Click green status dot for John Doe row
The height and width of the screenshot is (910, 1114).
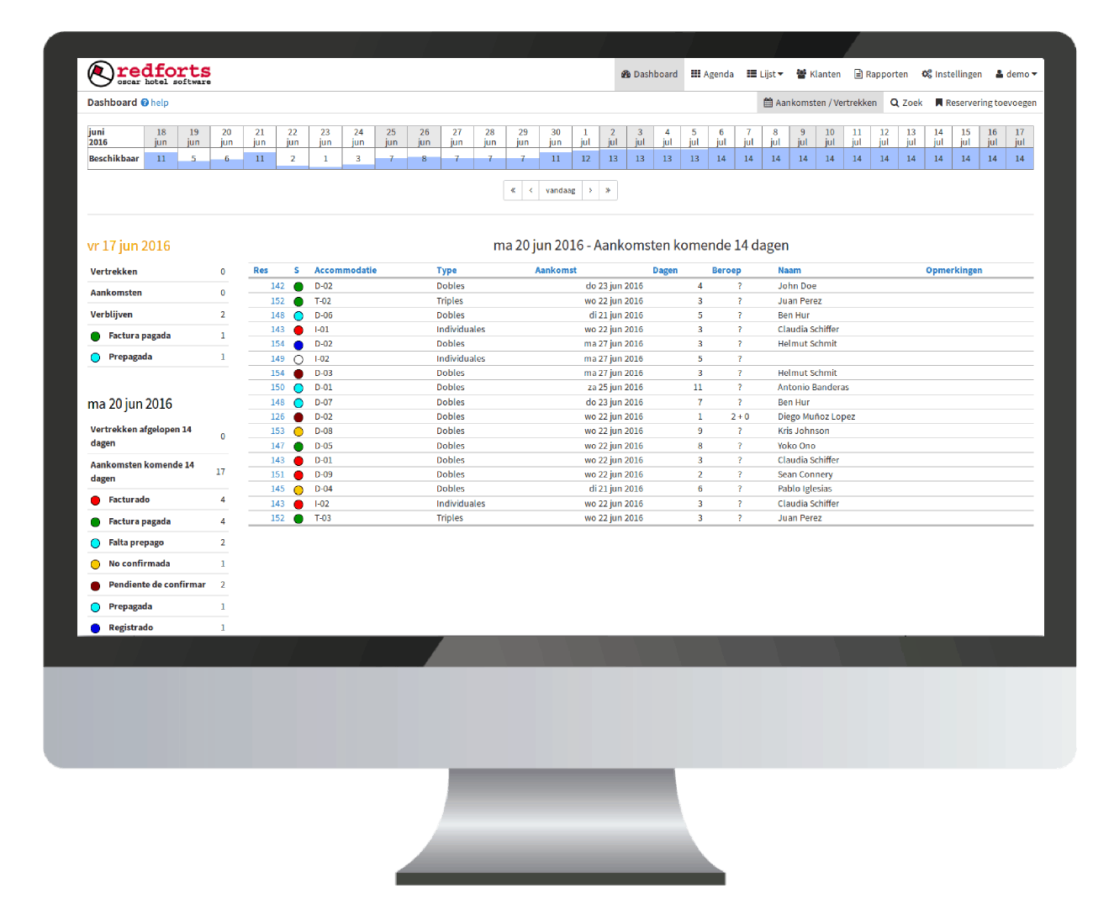pyautogui.click(x=298, y=287)
